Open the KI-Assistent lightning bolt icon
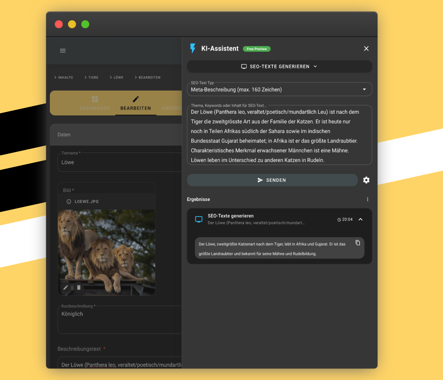This screenshot has height=380, width=443. 192,48
